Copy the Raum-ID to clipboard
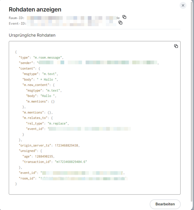Screen dimensions: 194x210 point(124,17)
